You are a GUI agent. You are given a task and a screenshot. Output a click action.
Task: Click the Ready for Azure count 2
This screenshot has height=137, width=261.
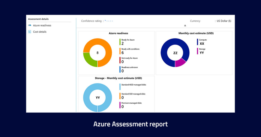[x=123, y=44]
